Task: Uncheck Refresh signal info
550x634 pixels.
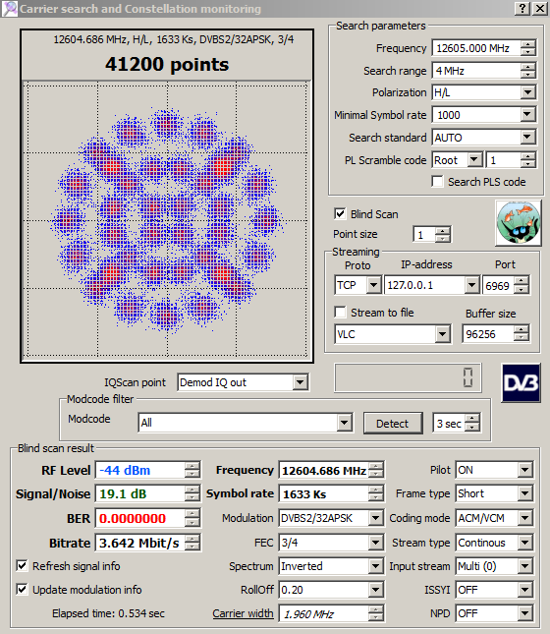Action: [22, 565]
